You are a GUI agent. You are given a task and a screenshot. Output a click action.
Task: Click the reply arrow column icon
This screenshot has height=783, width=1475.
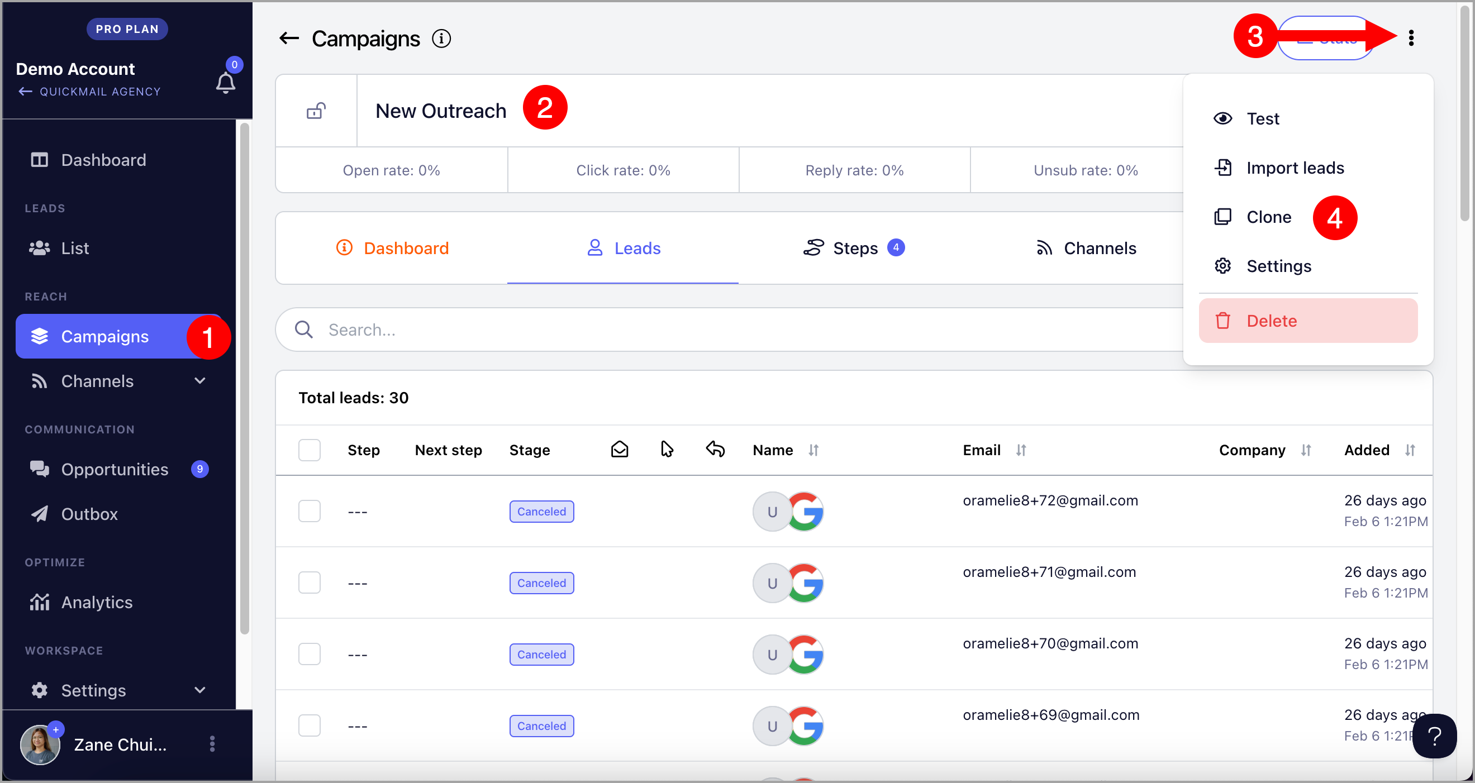[x=715, y=450]
